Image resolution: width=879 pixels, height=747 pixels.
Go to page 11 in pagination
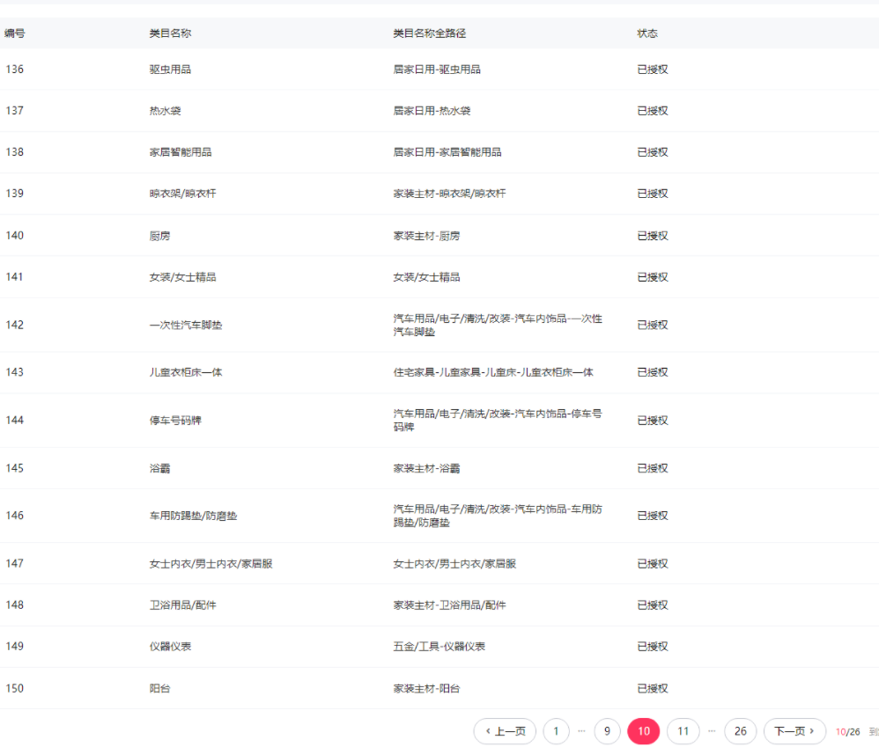pyautogui.click(x=683, y=731)
